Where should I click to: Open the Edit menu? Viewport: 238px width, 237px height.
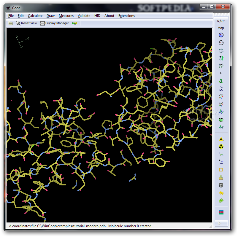[21, 16]
